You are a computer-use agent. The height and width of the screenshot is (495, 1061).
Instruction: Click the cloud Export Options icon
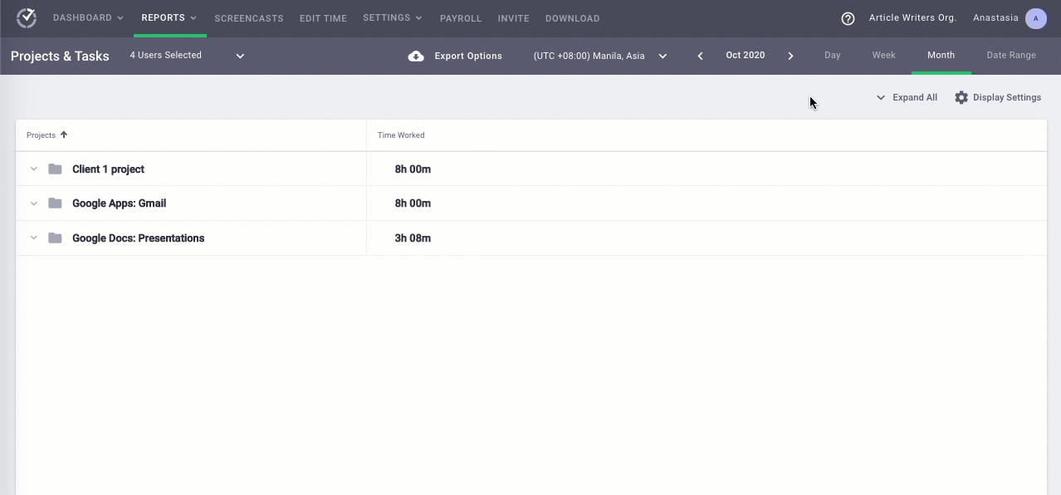416,56
